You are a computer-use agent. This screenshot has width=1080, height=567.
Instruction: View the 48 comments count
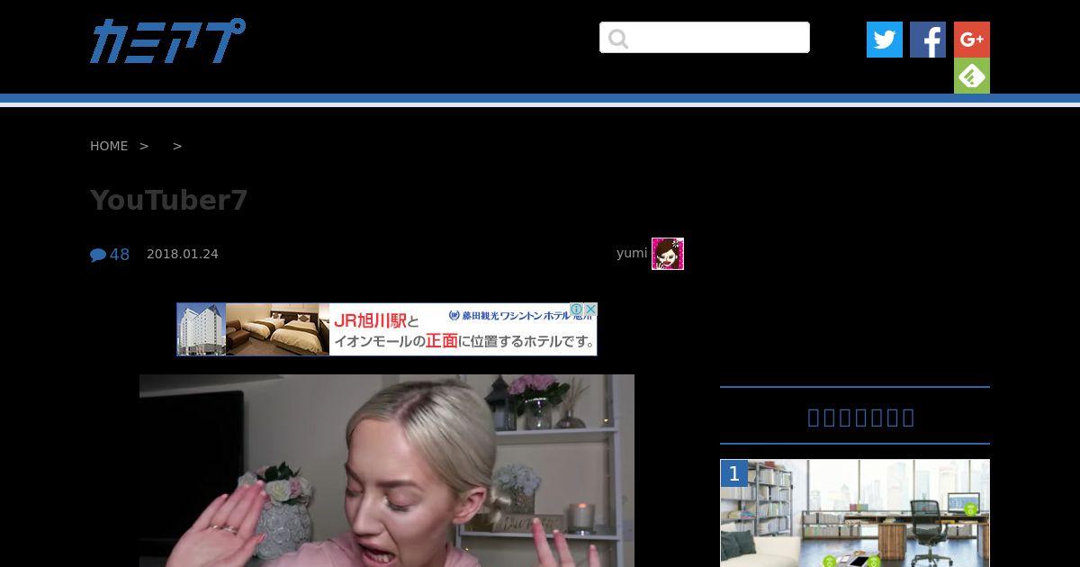coord(120,255)
